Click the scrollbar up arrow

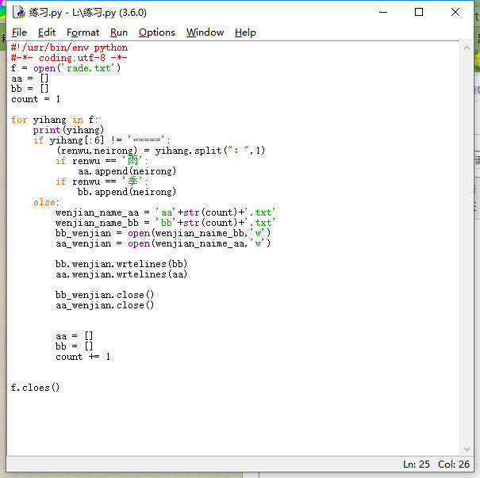click(467, 48)
